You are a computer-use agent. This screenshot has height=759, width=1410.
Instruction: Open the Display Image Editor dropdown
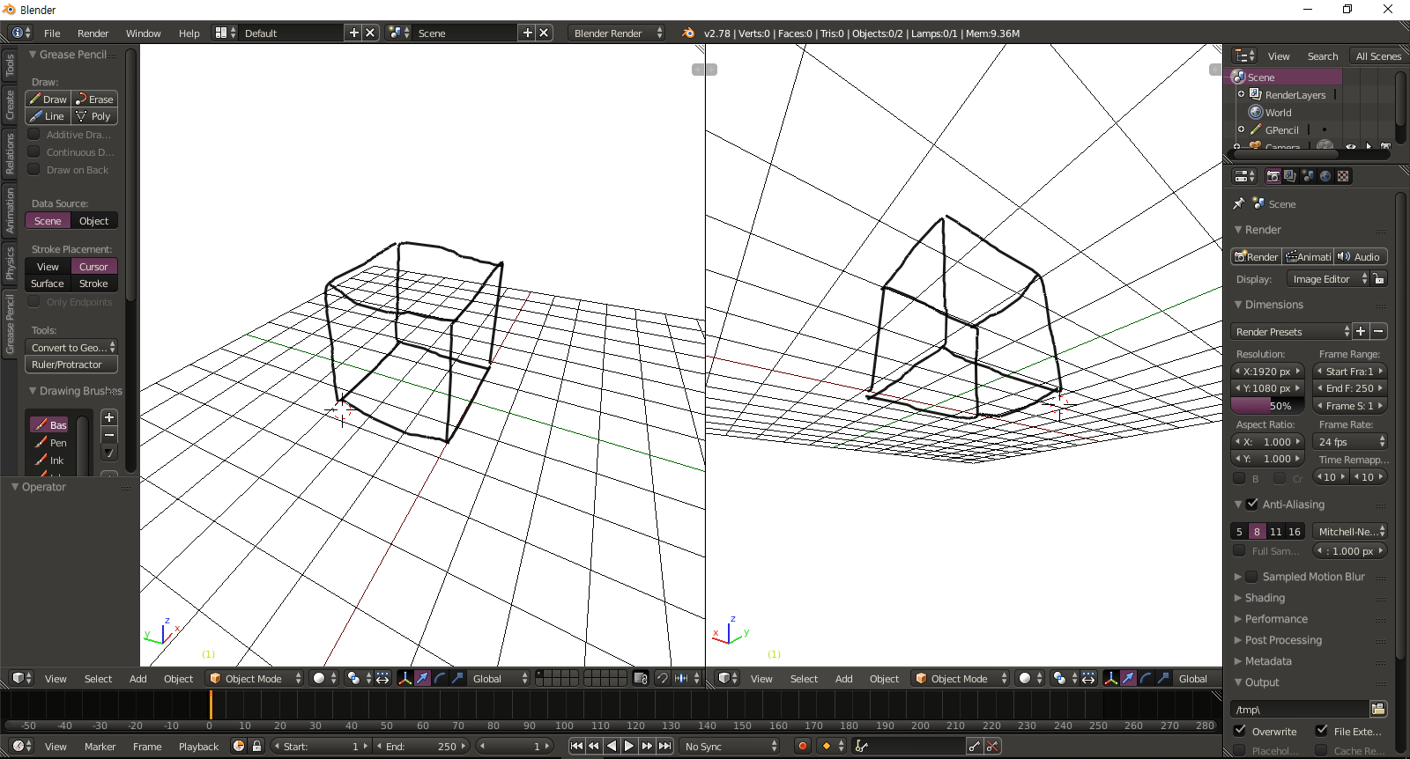1328,279
